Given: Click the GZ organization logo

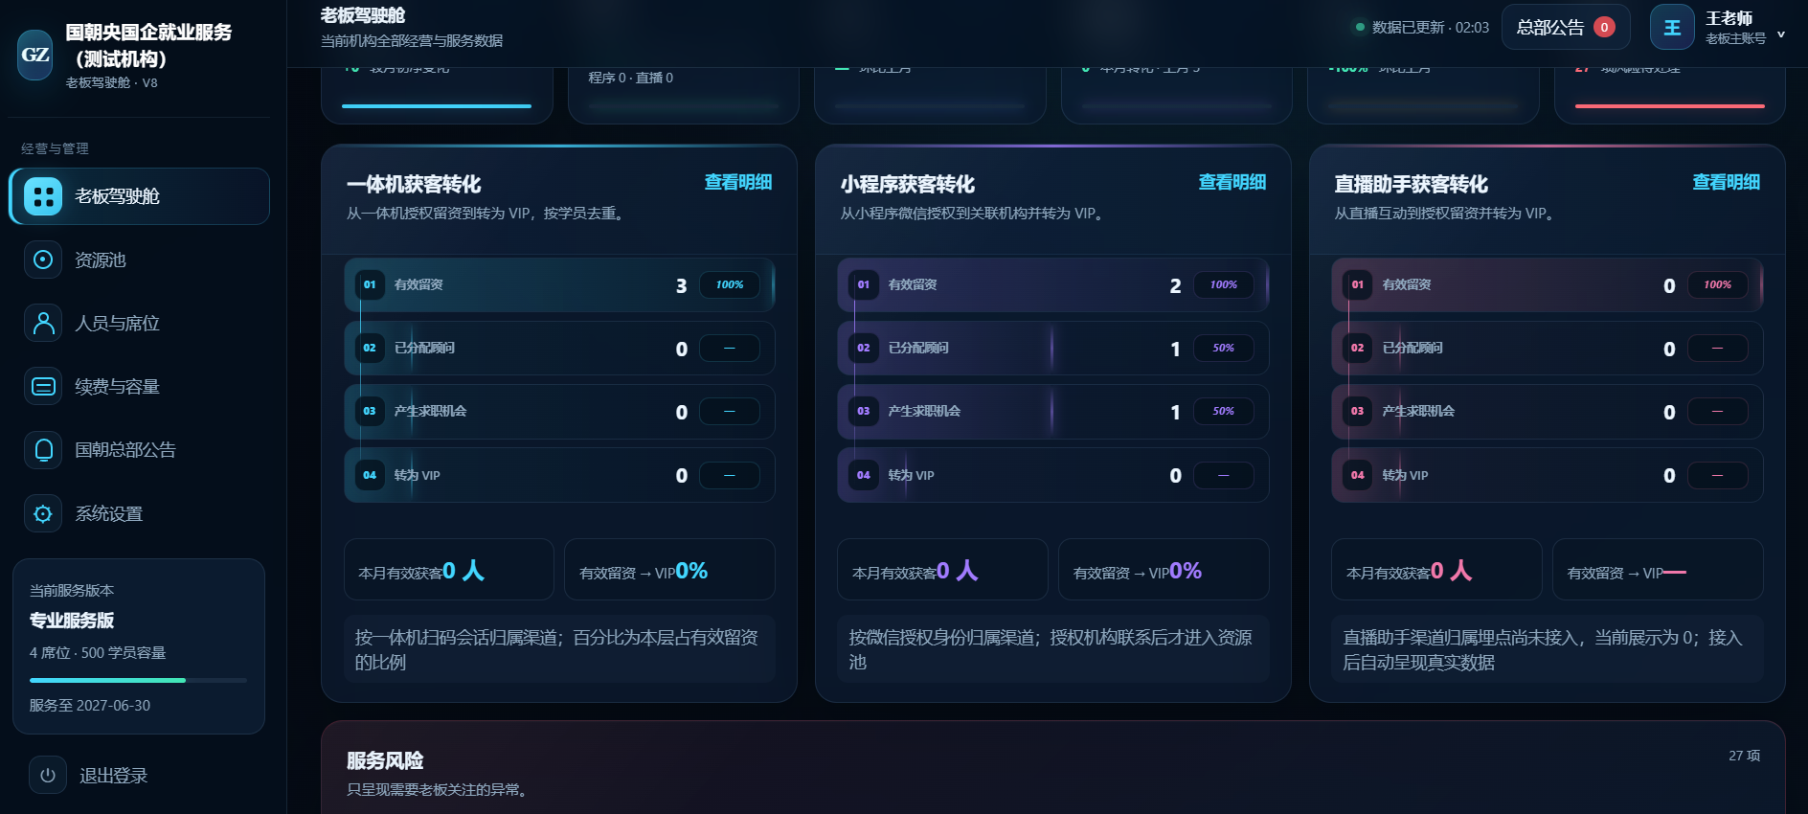Looking at the screenshot, I should point(35,55).
